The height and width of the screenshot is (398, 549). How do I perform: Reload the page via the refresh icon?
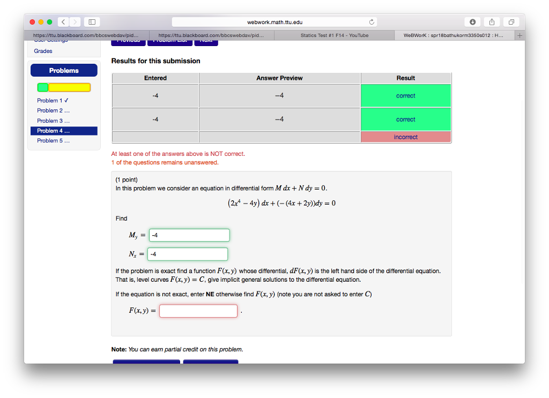[371, 22]
